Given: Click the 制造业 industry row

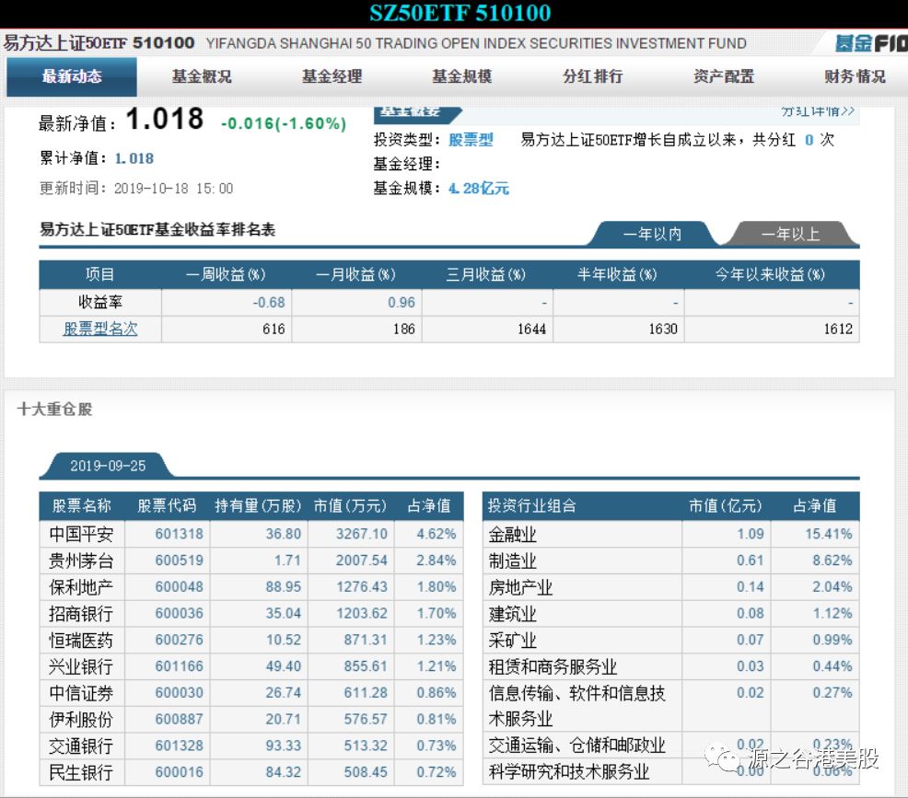Looking at the screenshot, I should click(670, 561).
